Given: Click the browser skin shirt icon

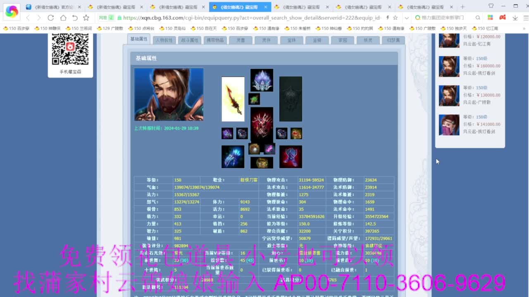Looking at the screenshot, I should click(491, 6).
